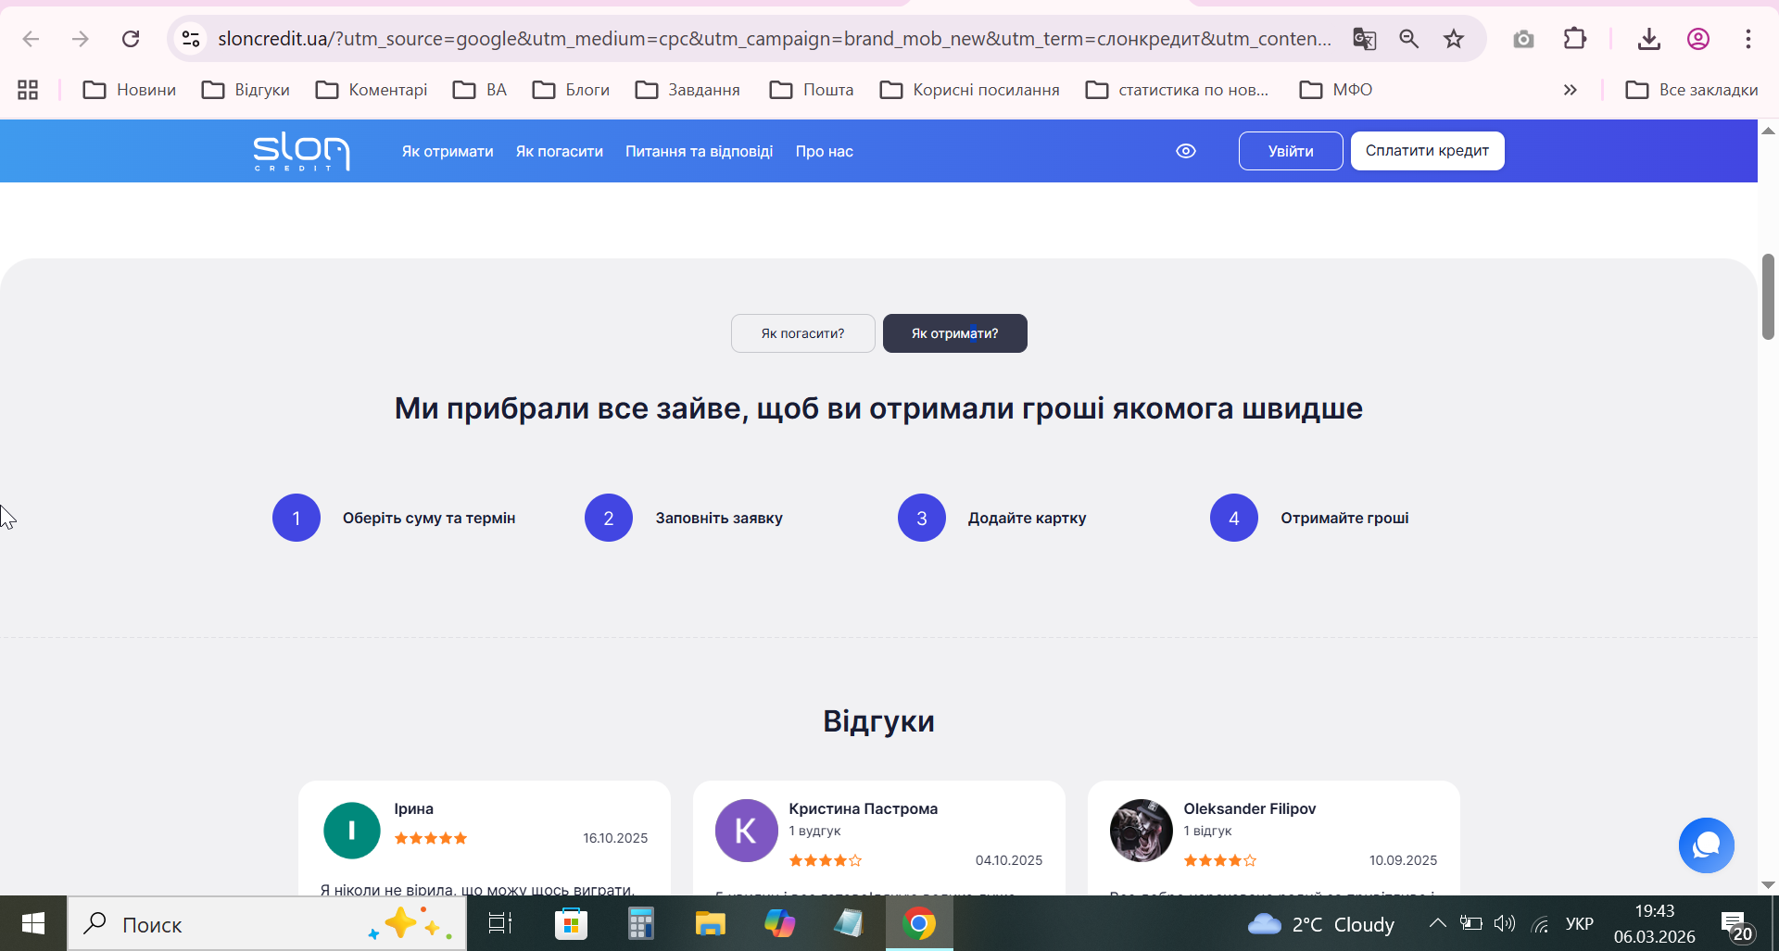View site information icon in address bar
Screen dimensions: 1779x951
click(x=191, y=39)
